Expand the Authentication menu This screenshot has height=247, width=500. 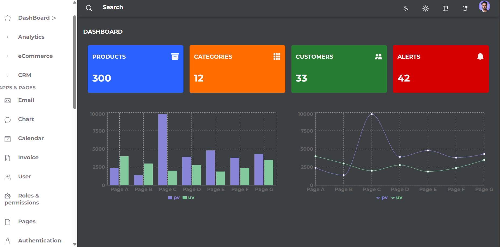pyautogui.click(x=39, y=241)
